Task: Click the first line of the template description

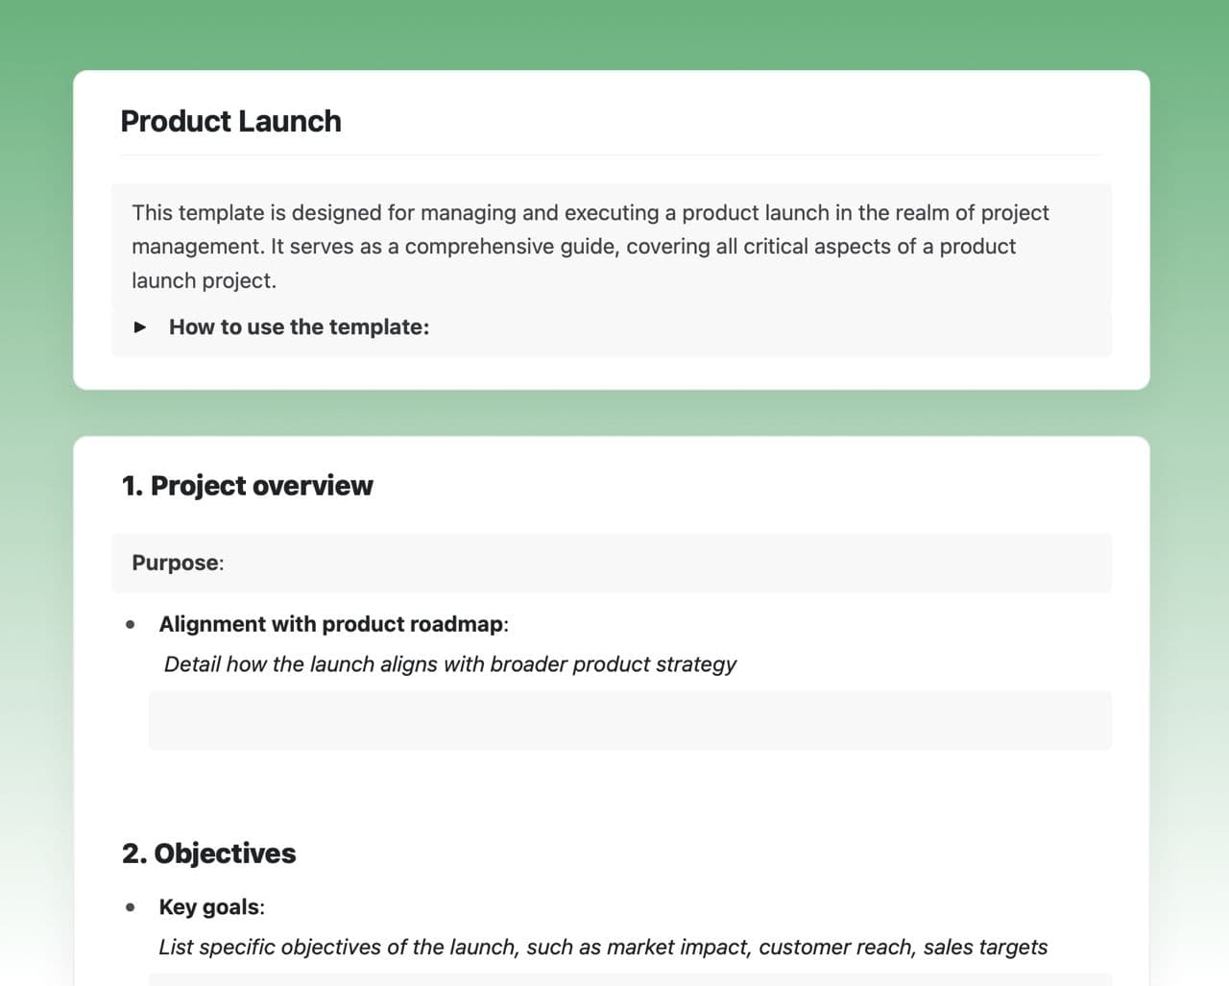Action: coord(590,212)
